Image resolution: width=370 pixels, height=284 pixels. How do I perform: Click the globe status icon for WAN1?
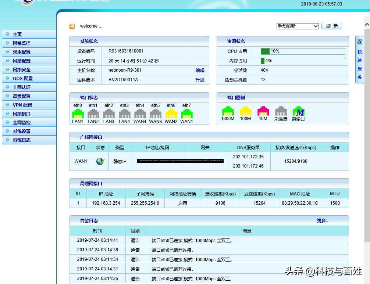tap(100, 161)
